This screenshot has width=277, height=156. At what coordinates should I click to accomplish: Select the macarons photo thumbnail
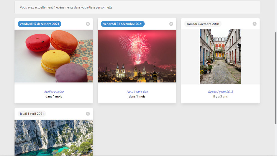[54, 56]
